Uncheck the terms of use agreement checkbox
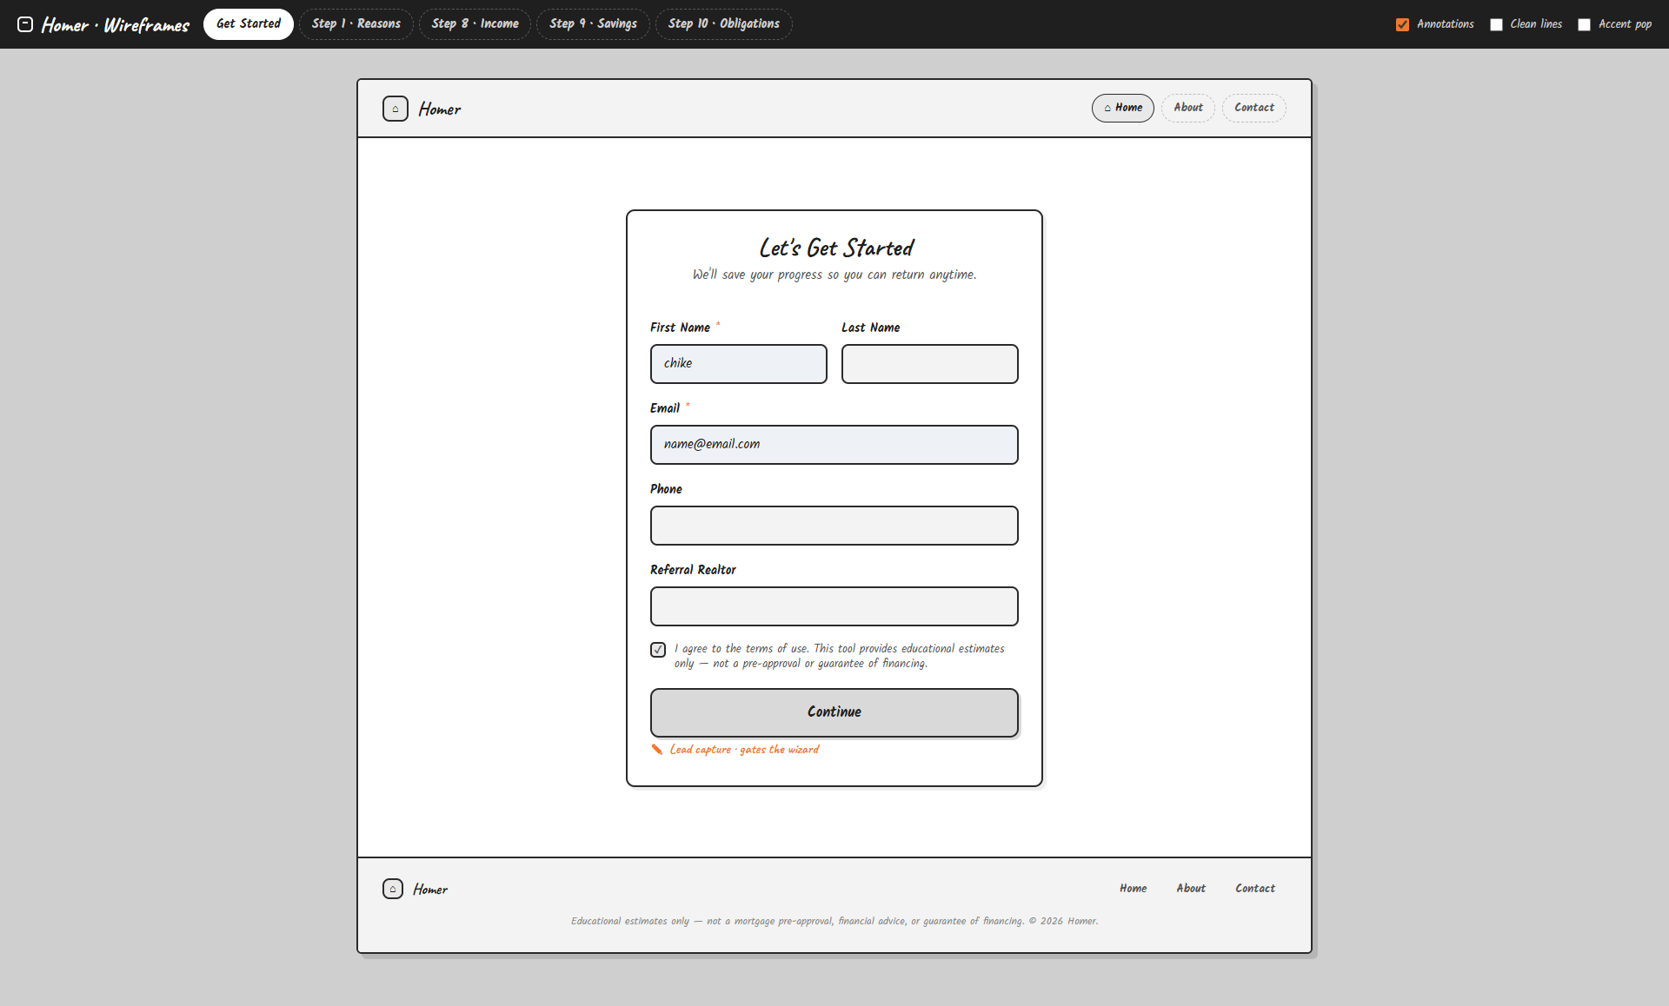Viewport: 1669px width, 1006px height. point(658,650)
